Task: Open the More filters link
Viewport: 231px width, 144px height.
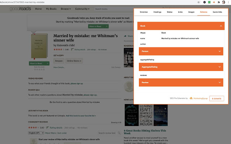Action: coord(51,133)
